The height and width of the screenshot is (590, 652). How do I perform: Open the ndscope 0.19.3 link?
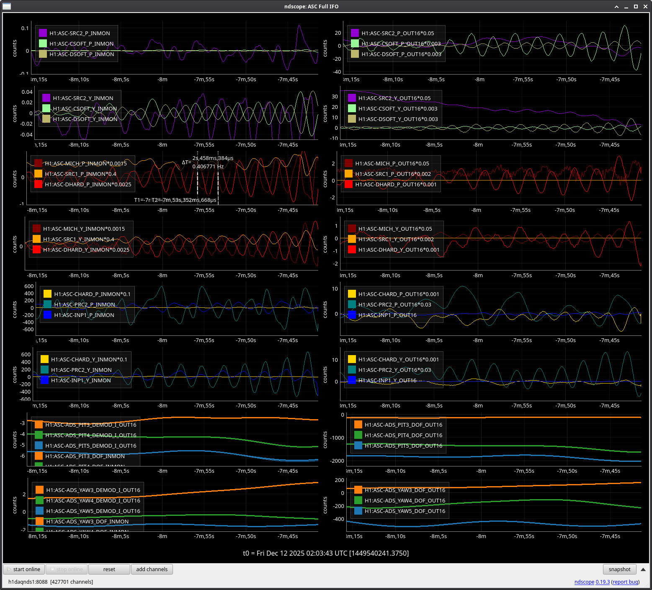[x=592, y=582]
